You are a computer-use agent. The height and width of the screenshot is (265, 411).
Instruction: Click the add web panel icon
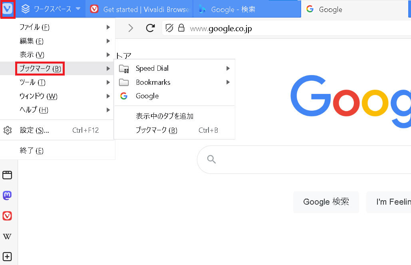pos(7,257)
